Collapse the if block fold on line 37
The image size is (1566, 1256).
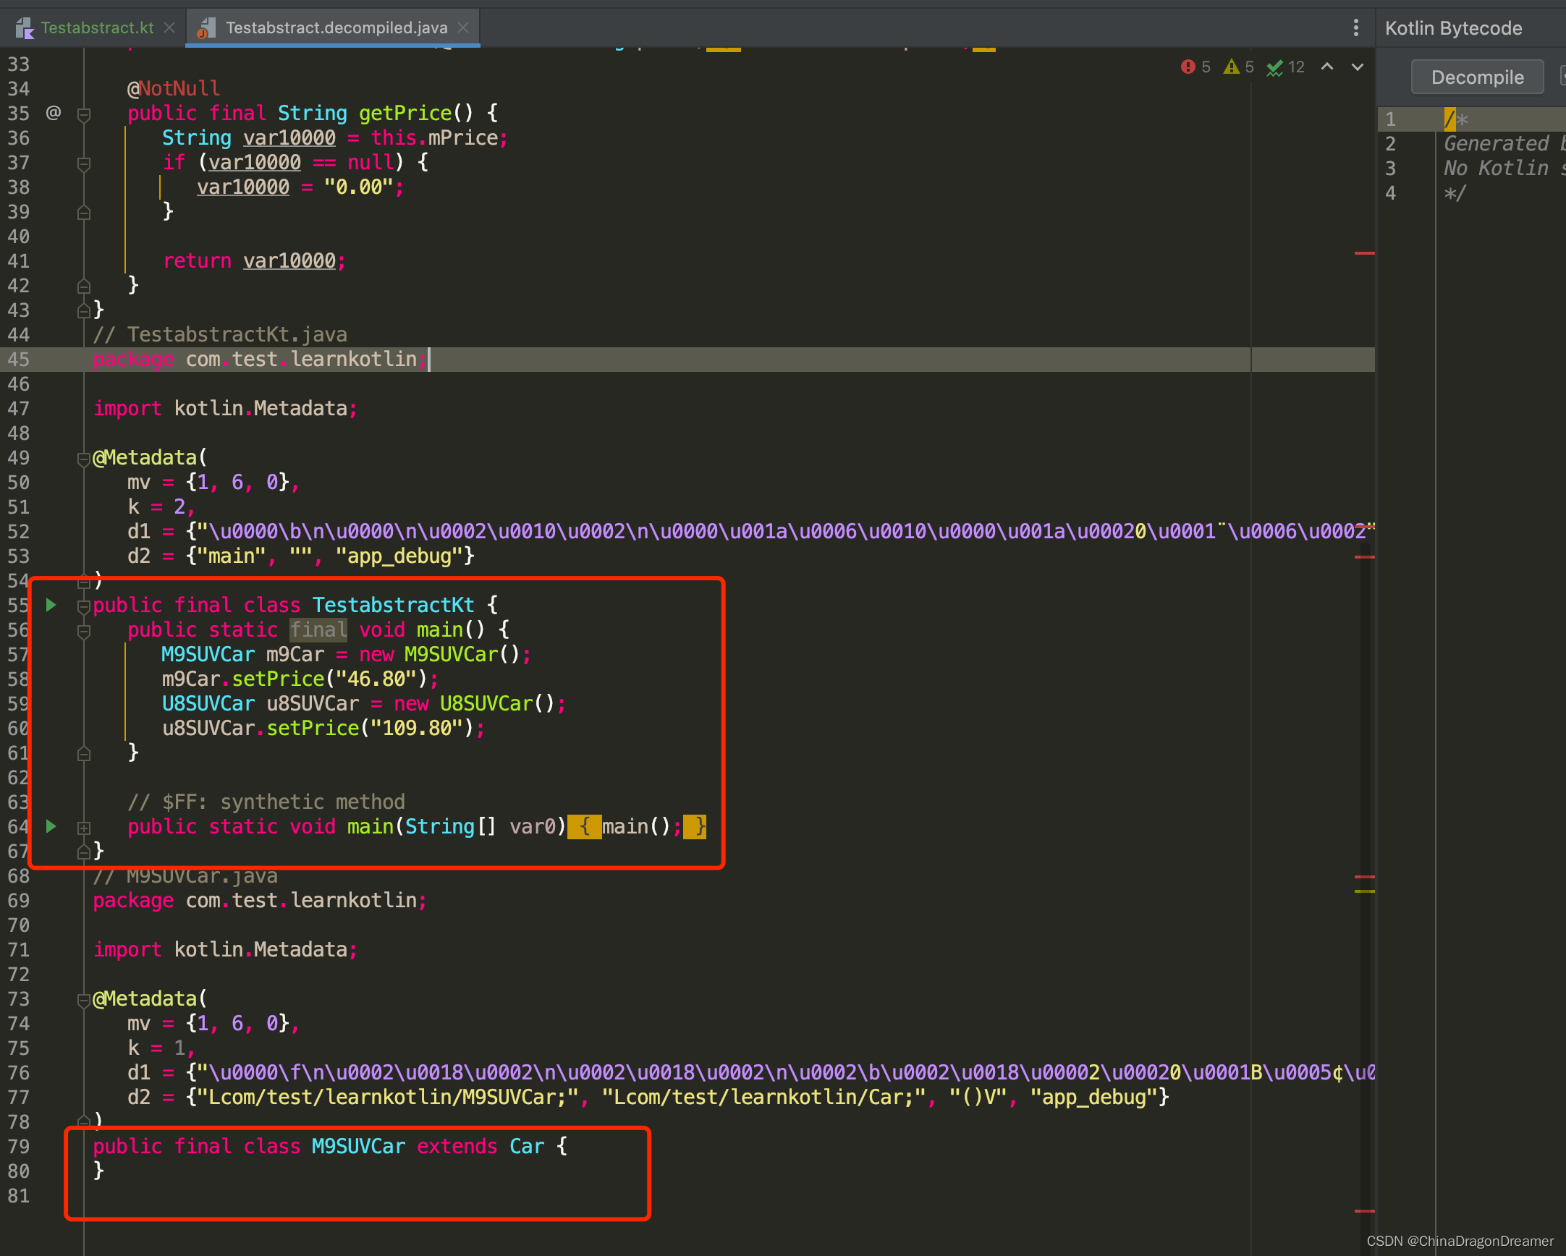pyautogui.click(x=83, y=164)
